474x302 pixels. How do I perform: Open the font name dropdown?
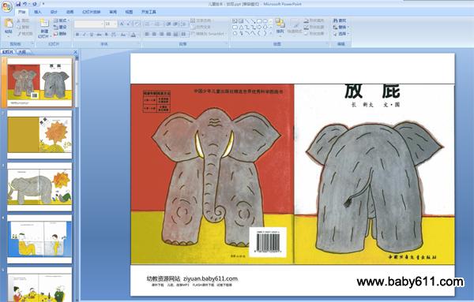click(102, 24)
